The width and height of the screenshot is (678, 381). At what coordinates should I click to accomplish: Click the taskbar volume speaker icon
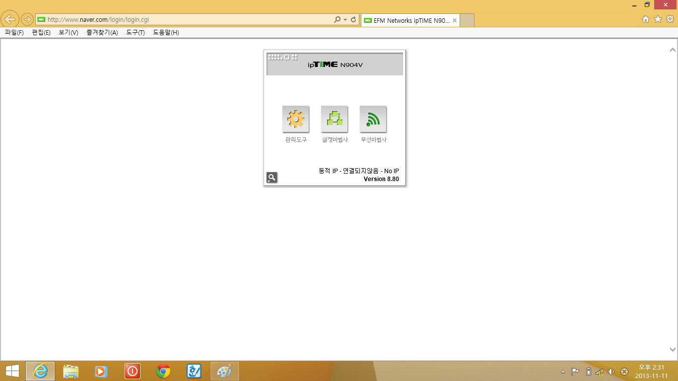[x=611, y=372]
